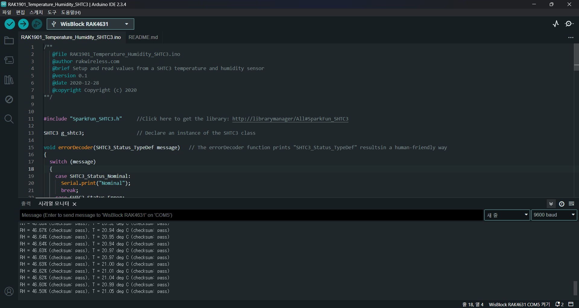Open the SparkFun_SHTC3 library manager link
This screenshot has height=308, width=579.
(x=290, y=119)
